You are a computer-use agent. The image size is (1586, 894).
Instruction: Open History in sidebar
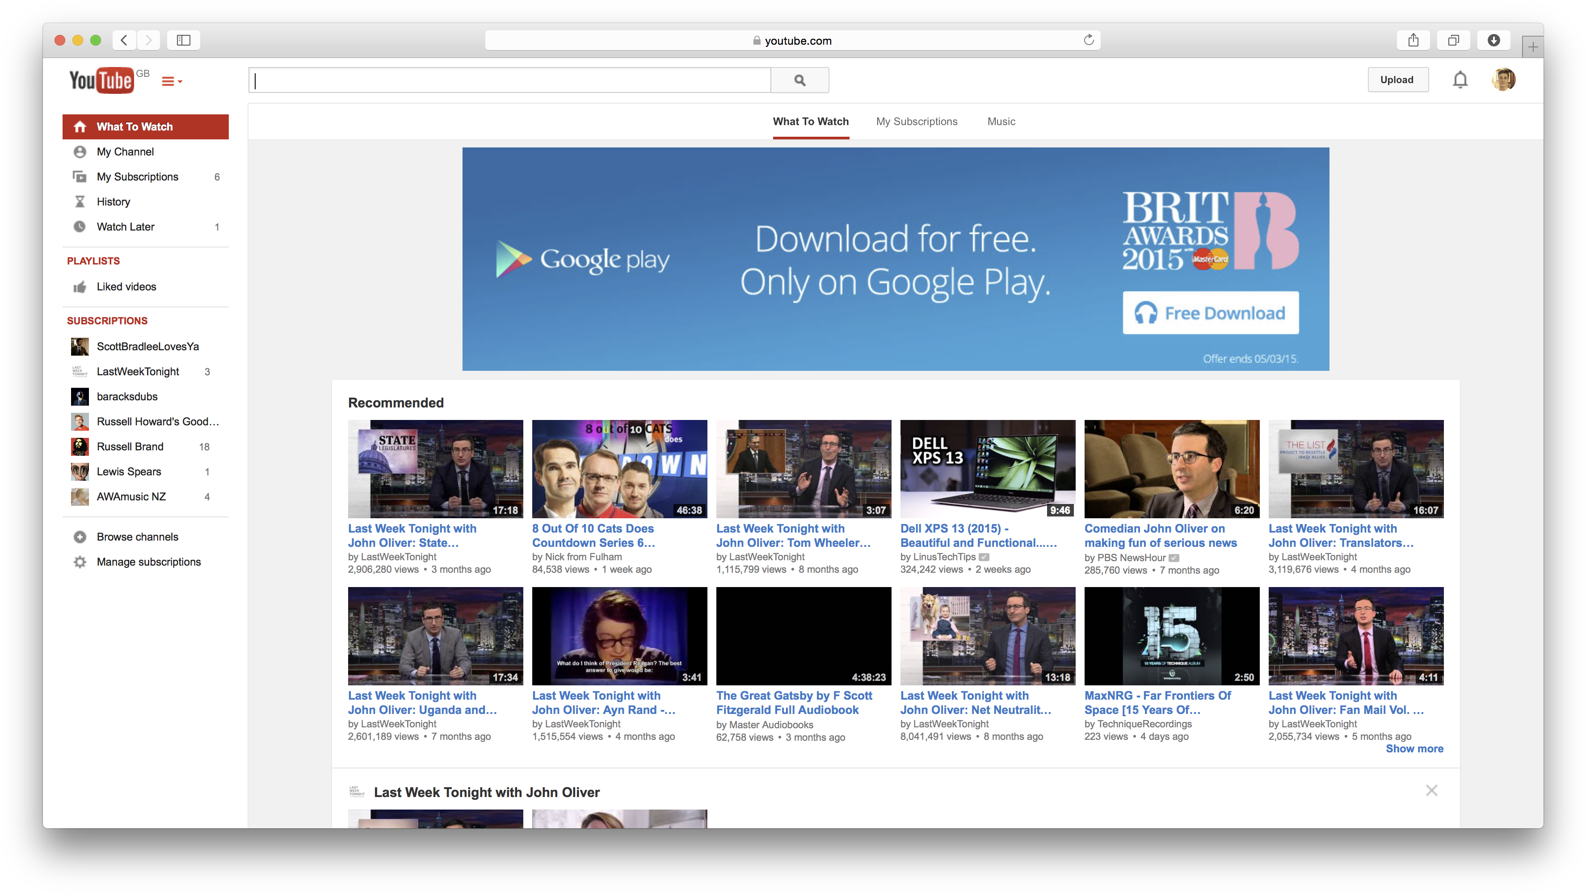pyautogui.click(x=145, y=202)
